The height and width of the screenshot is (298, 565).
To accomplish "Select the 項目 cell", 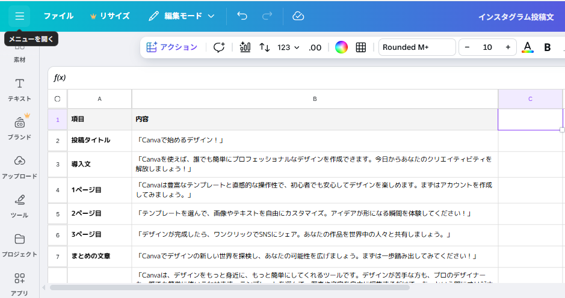I will point(99,120).
